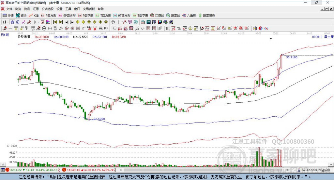Expand the 日 period dropdown arrow
The width and height of the screenshot is (334, 180).
[x=8, y=22]
